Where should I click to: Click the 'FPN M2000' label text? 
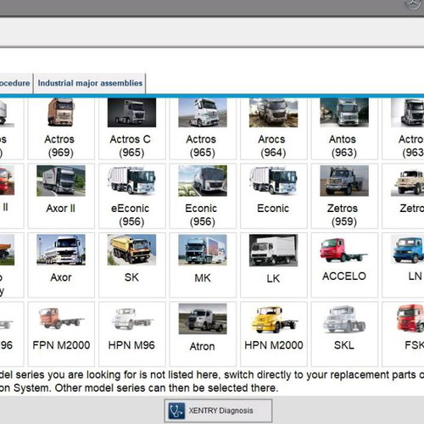pyautogui.click(x=61, y=345)
